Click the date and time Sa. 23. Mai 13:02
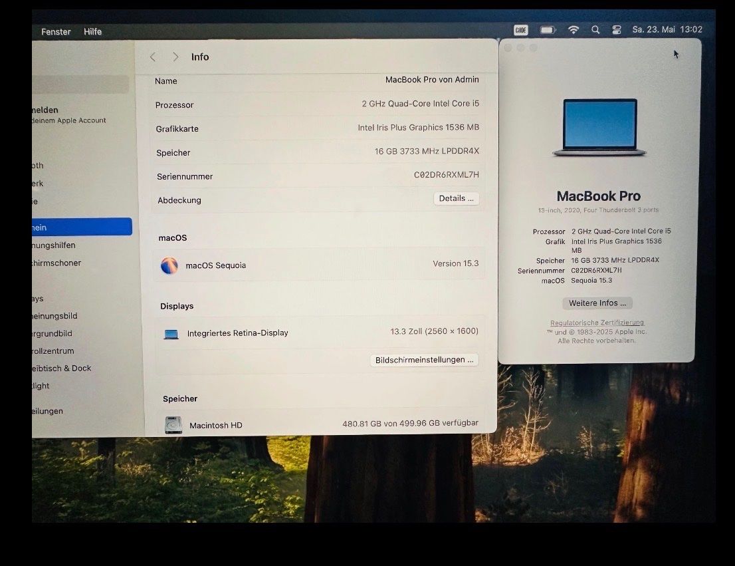The image size is (735, 566). [x=667, y=29]
